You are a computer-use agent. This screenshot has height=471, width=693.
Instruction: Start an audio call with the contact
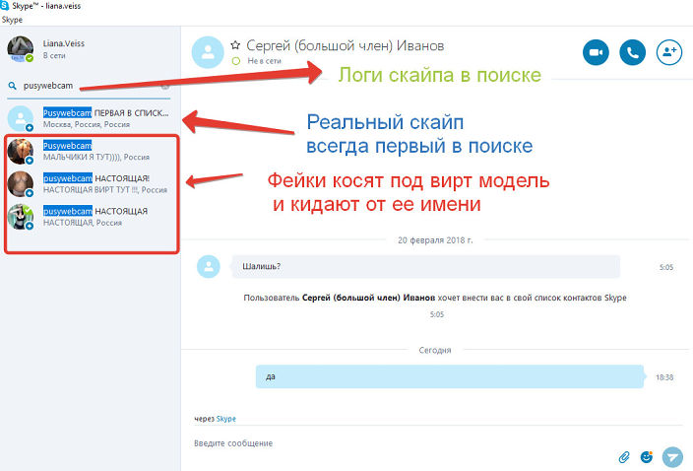[634, 52]
